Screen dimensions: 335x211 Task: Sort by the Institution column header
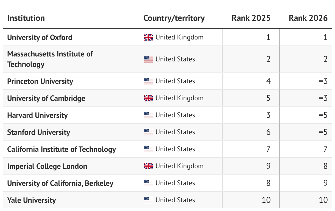pos(26,18)
